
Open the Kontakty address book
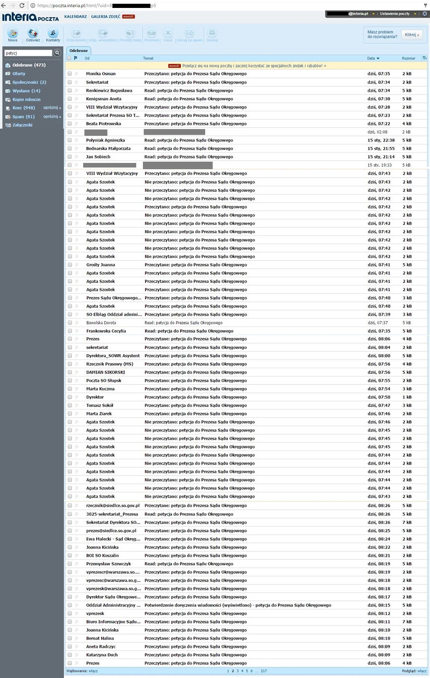click(x=53, y=35)
